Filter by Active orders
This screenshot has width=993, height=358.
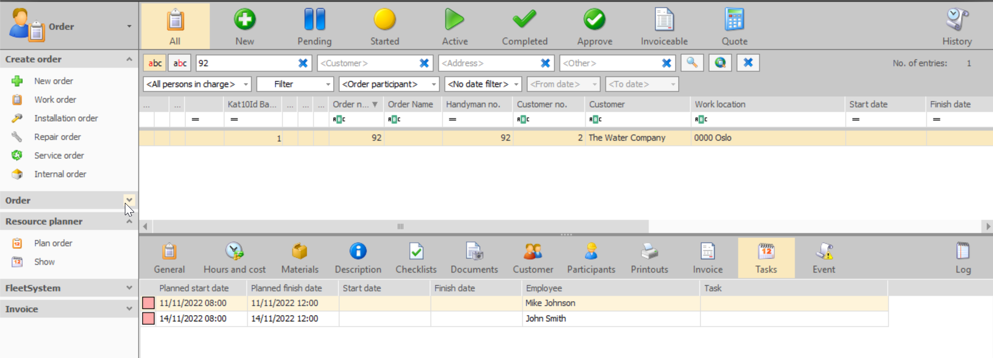pyautogui.click(x=455, y=27)
